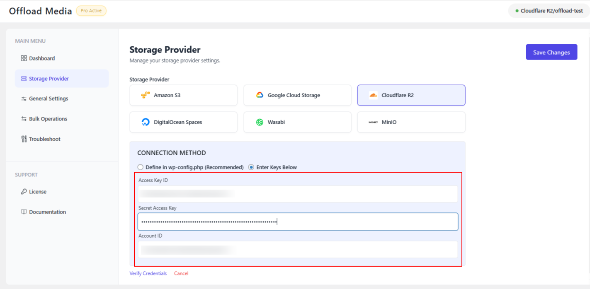Click the Google Cloud Storage logo

coord(260,95)
